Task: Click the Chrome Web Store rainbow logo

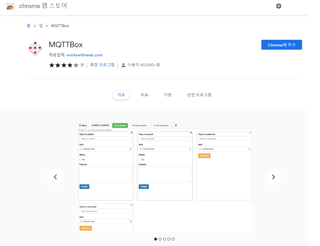Action: coord(10,6)
